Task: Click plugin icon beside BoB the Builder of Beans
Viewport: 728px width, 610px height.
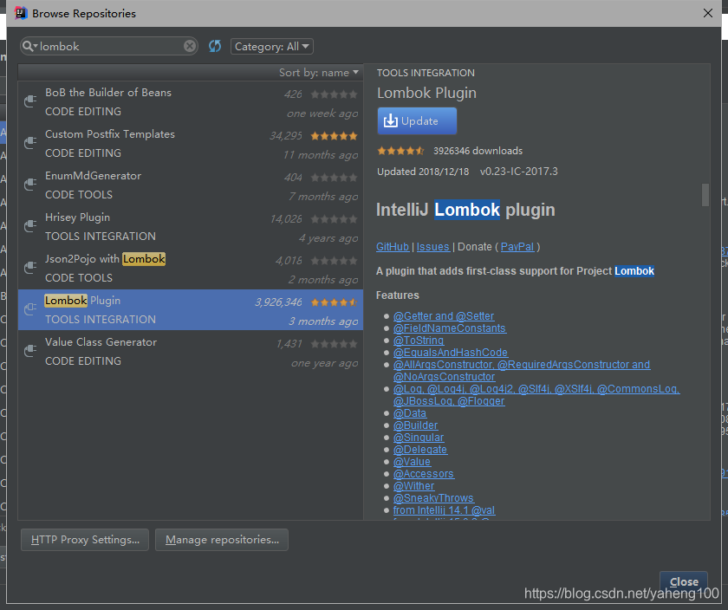Action: coord(30,101)
